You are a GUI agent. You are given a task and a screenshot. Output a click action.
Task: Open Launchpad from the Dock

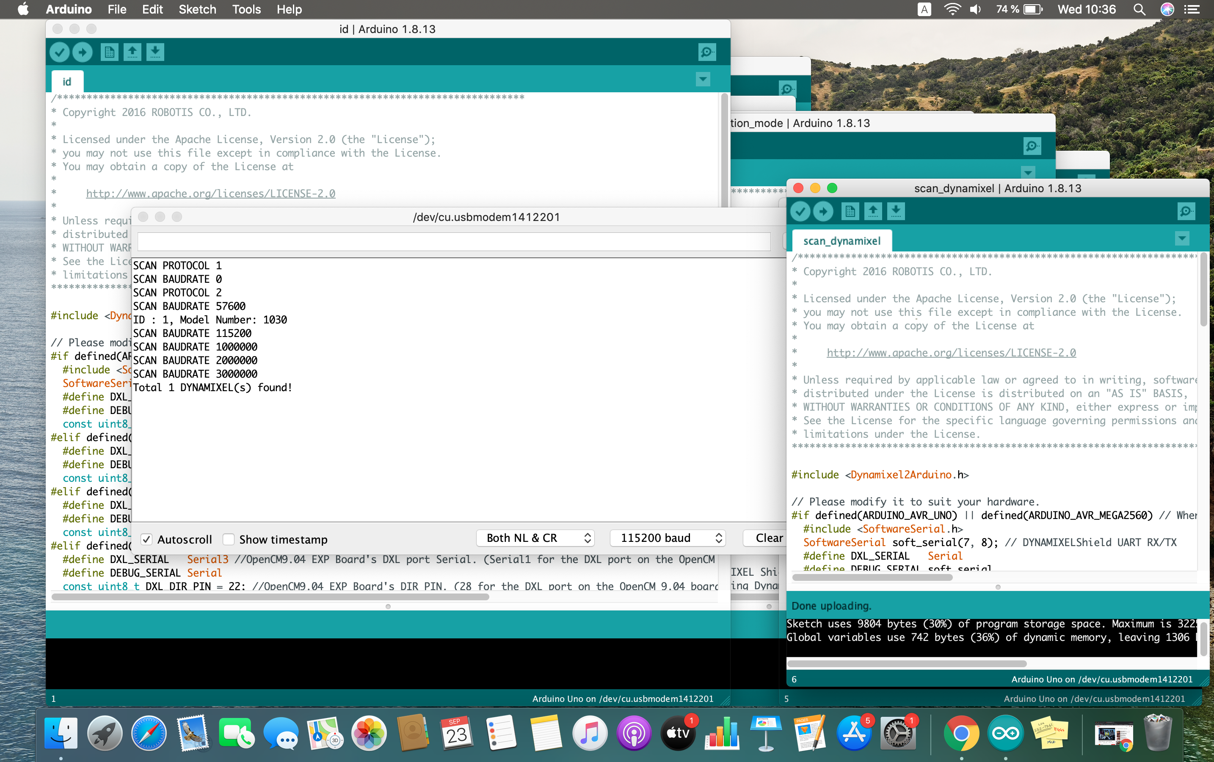tap(105, 733)
